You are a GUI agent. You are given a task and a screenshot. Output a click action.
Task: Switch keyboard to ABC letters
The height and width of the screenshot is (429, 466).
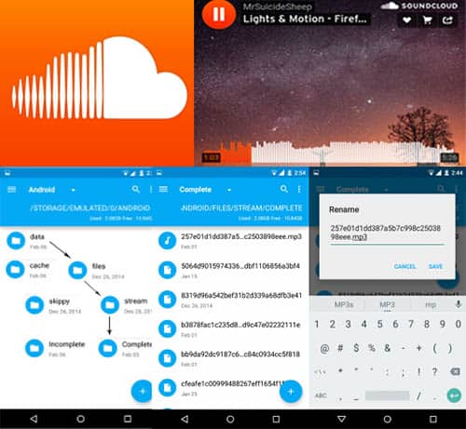[321, 395]
